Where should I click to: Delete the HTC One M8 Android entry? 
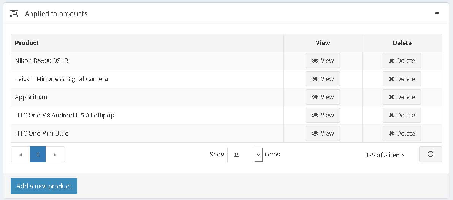402,115
